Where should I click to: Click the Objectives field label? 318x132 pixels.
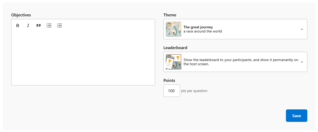click(x=21, y=15)
